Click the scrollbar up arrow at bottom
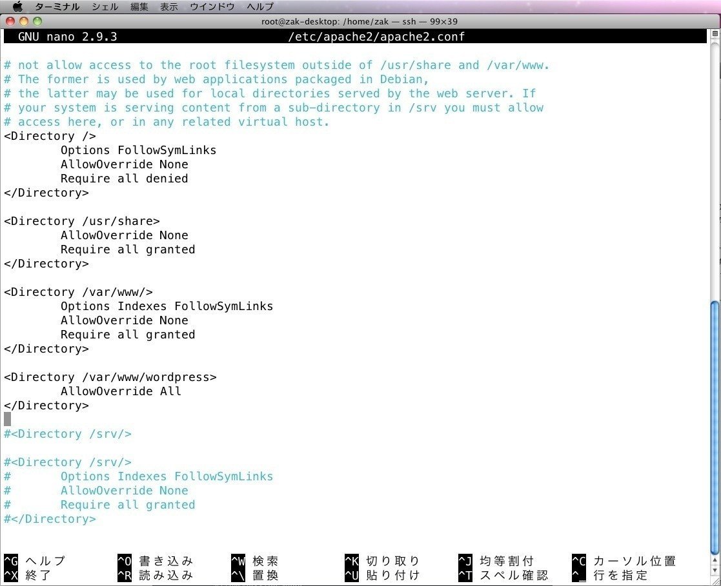This screenshot has height=586, width=721. click(x=715, y=560)
